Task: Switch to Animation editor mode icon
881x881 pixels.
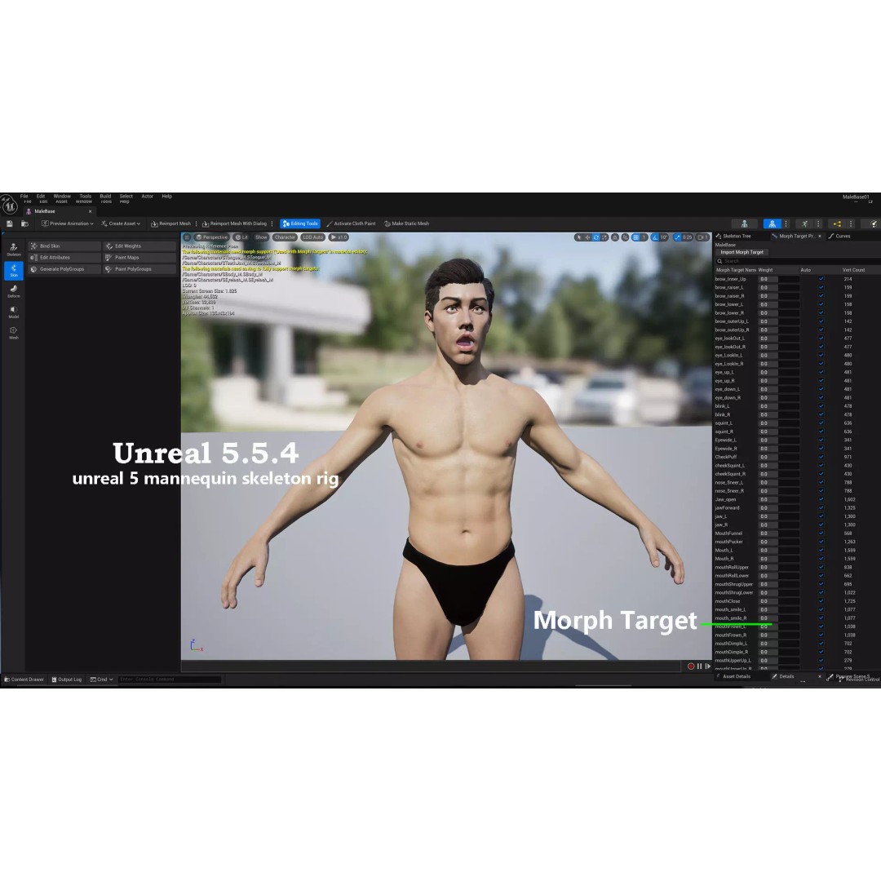Action: (804, 224)
